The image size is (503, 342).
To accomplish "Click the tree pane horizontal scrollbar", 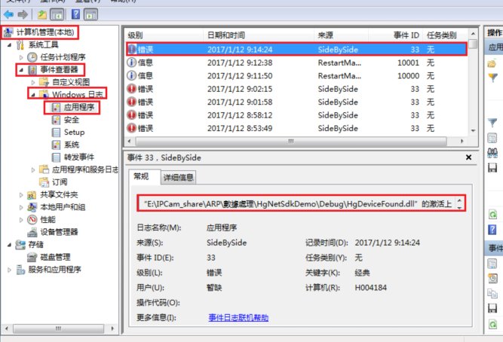I will 58,328.
